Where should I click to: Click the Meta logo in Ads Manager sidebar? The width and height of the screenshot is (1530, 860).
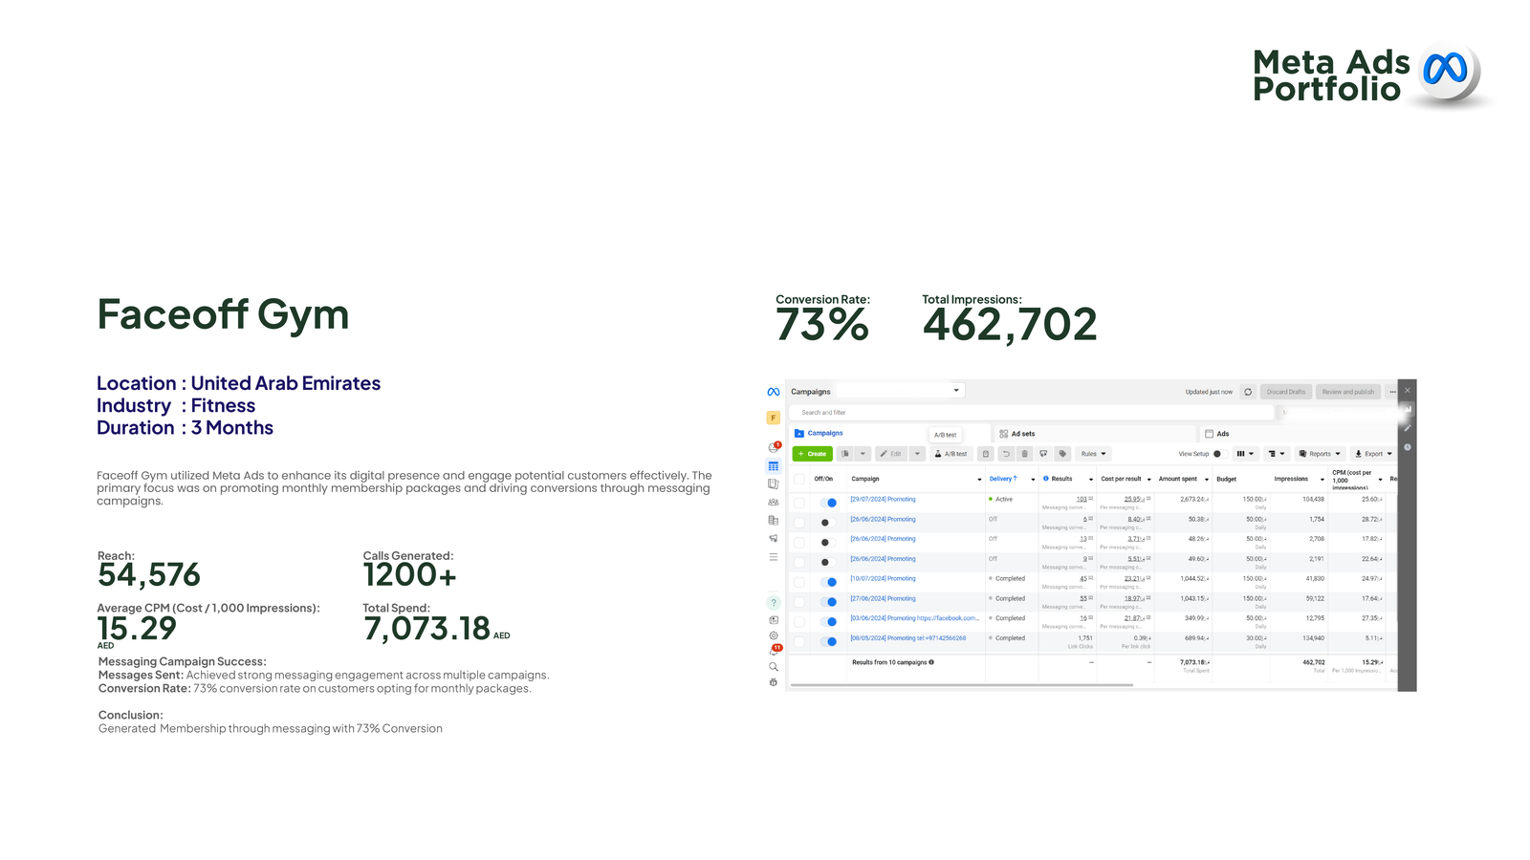tap(774, 392)
